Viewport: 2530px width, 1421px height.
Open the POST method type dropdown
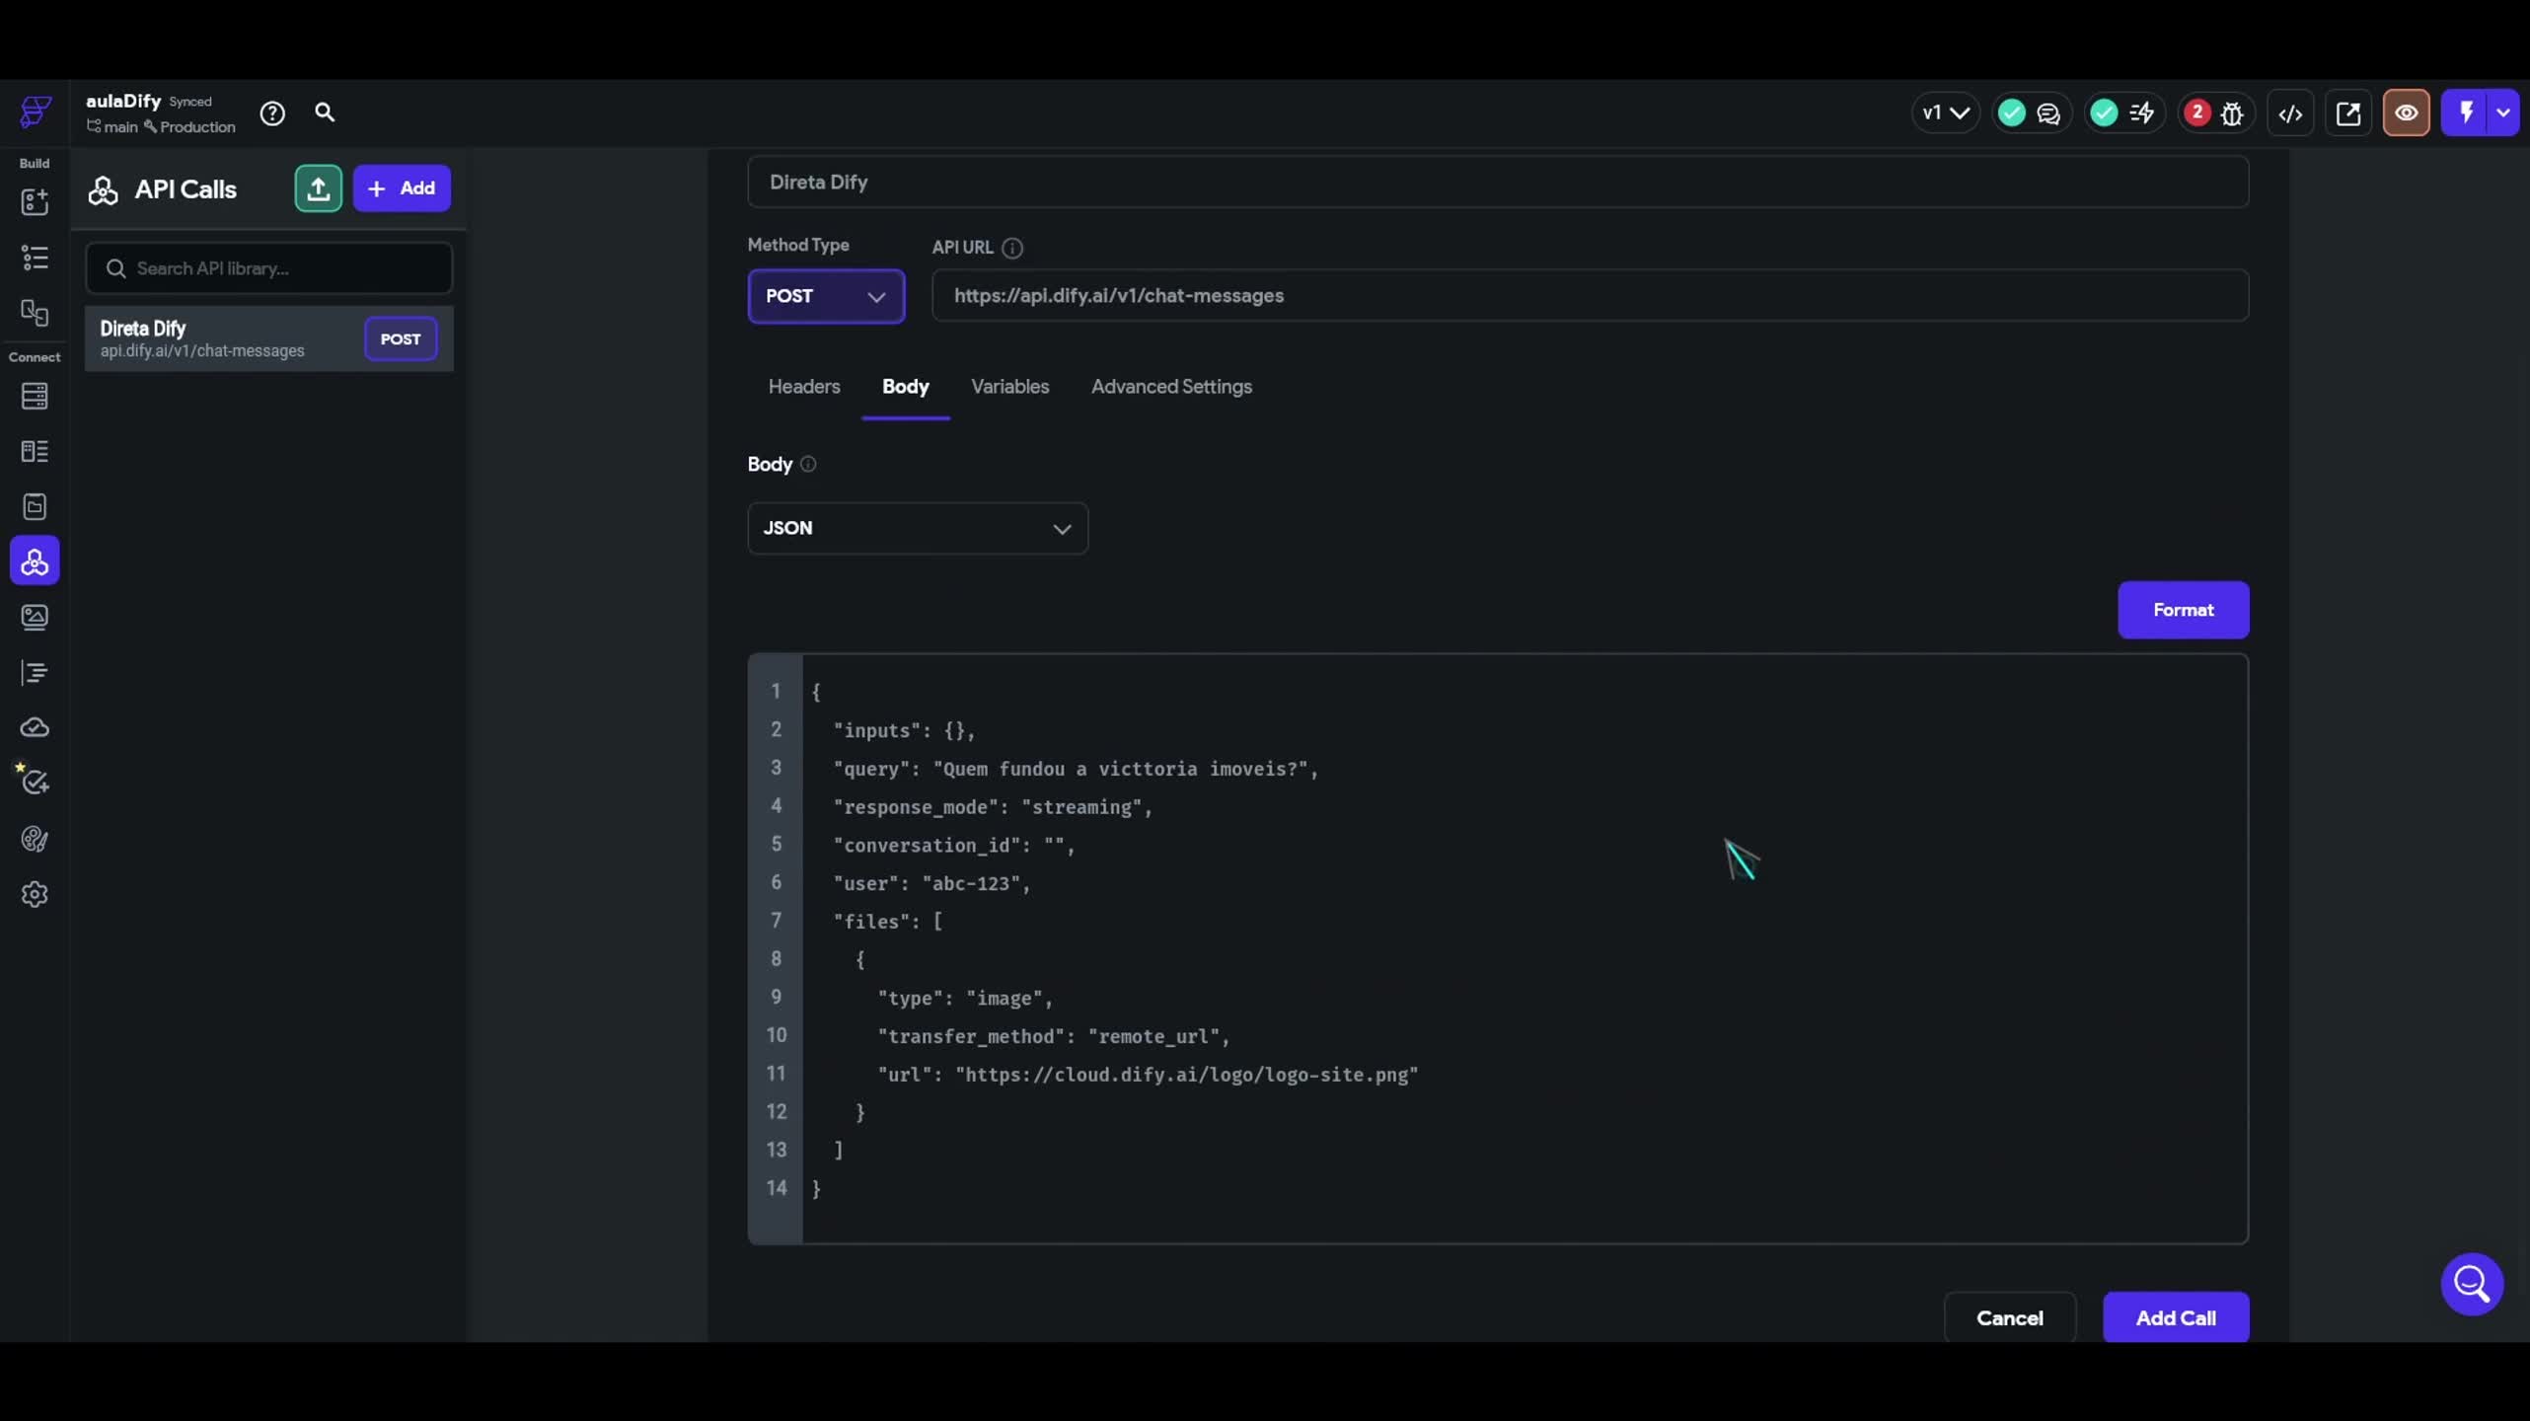click(826, 296)
